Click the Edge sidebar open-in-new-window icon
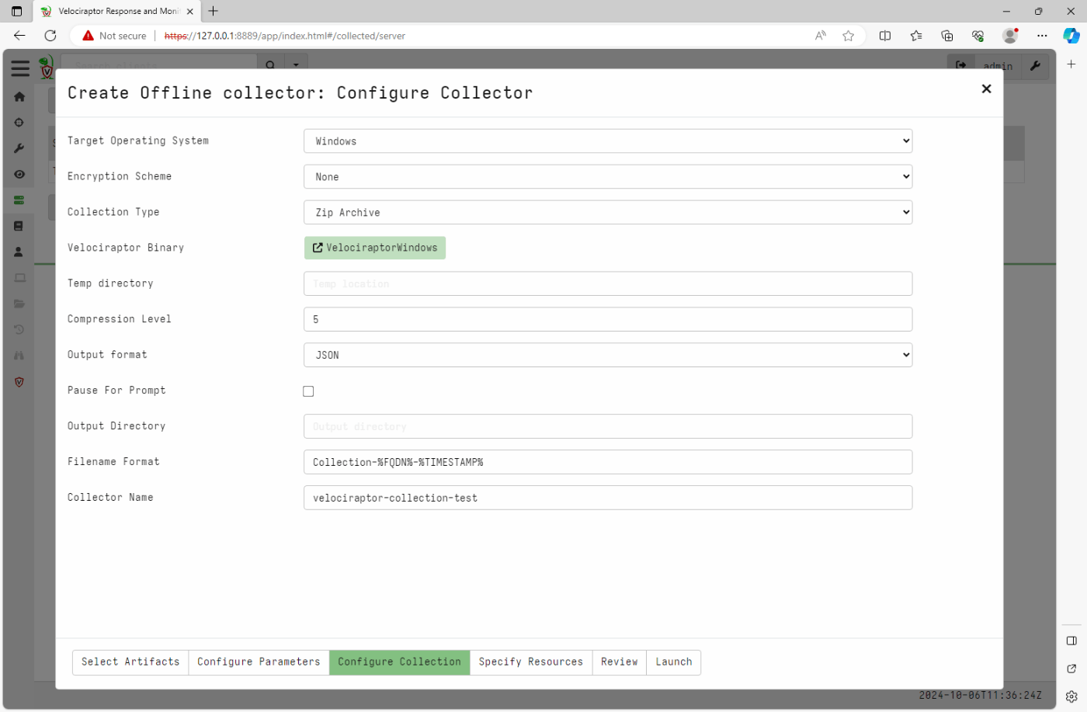This screenshot has width=1087, height=712. (1071, 669)
